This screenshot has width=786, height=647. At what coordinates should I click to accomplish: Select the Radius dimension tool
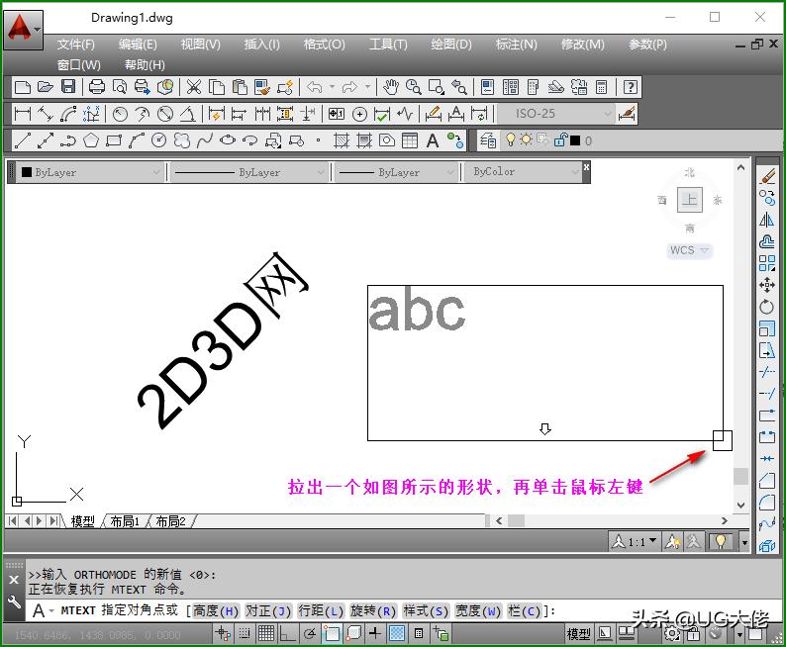(x=120, y=114)
